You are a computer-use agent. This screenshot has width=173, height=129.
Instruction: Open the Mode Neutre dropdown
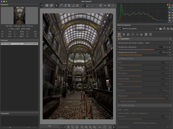[x=147, y=110]
